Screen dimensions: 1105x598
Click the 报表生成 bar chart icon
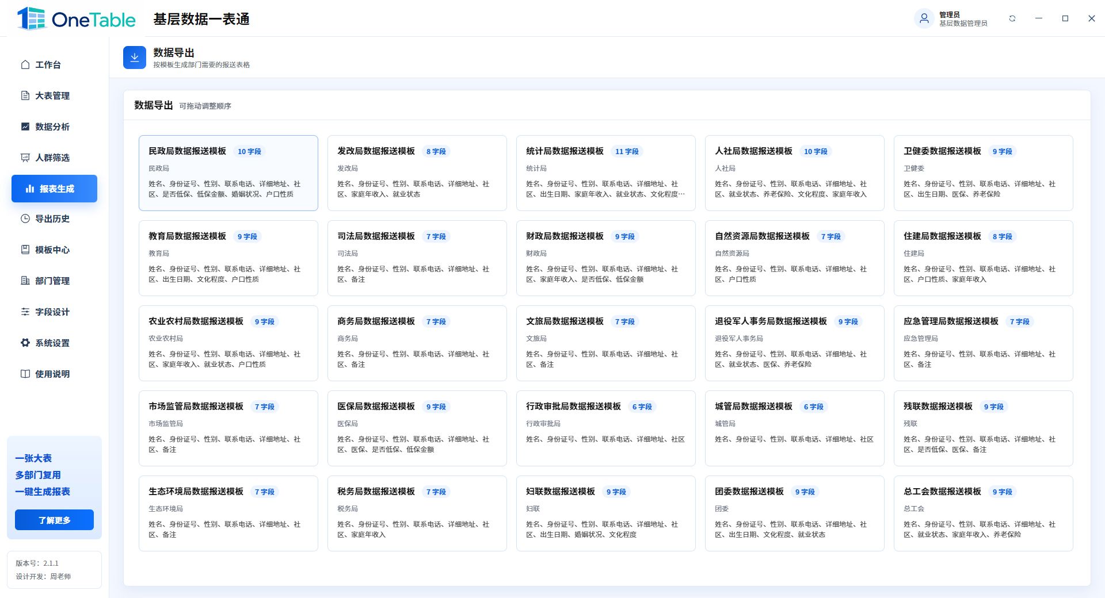(x=30, y=189)
